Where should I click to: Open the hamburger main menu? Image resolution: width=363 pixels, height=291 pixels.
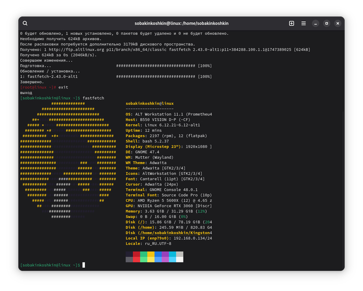point(303,23)
